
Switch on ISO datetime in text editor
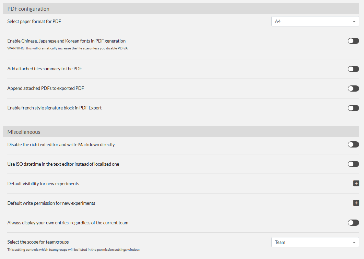(x=353, y=164)
